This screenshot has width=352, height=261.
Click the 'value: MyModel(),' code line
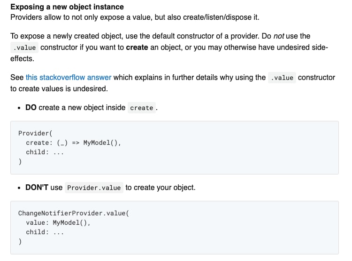click(x=58, y=223)
